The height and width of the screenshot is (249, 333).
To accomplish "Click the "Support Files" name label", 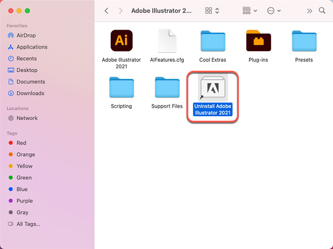I will point(167,106).
